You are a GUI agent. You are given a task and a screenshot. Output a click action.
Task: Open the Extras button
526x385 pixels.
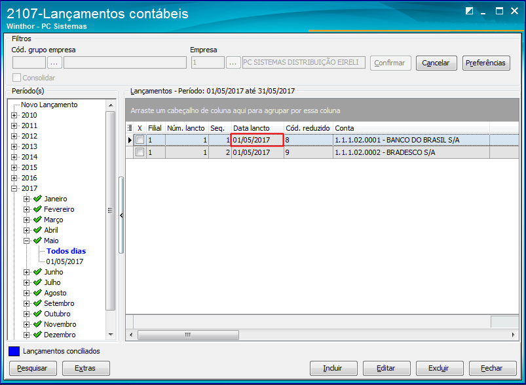pos(86,368)
